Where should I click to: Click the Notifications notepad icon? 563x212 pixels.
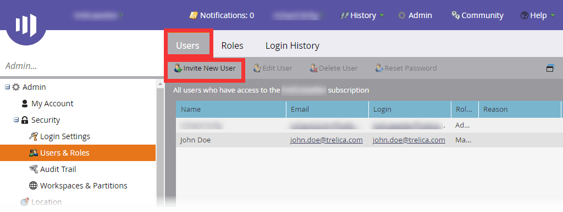(x=194, y=15)
